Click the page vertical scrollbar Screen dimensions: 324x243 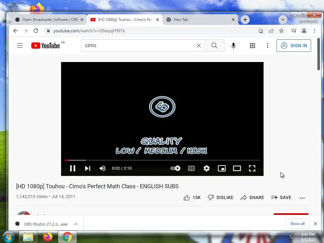pyautogui.click(x=319, y=54)
